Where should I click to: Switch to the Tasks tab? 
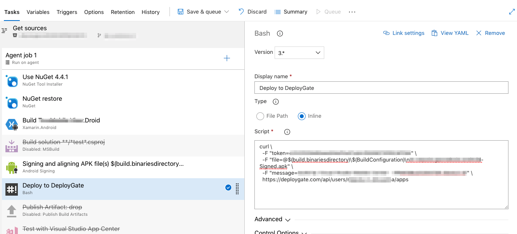pos(12,12)
